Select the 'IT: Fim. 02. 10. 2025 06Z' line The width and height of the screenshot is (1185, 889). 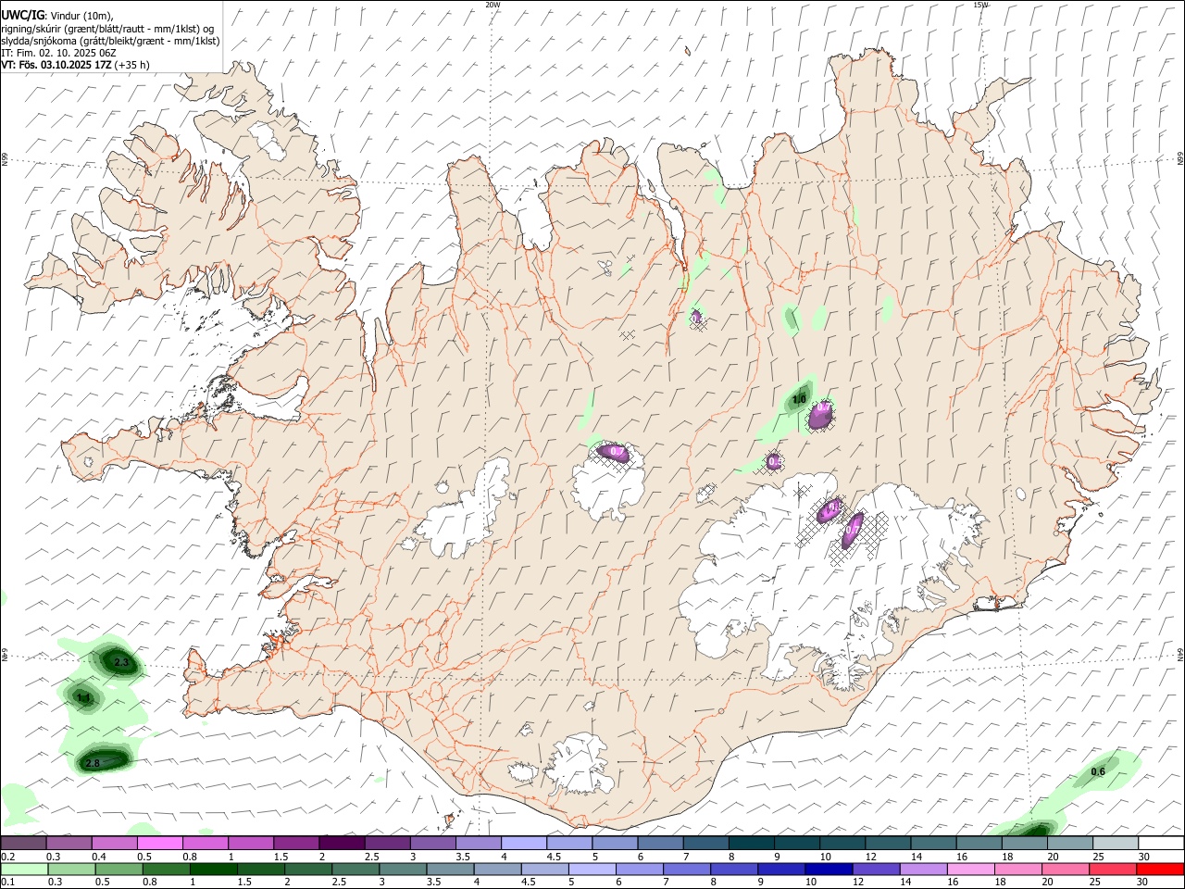(58, 53)
